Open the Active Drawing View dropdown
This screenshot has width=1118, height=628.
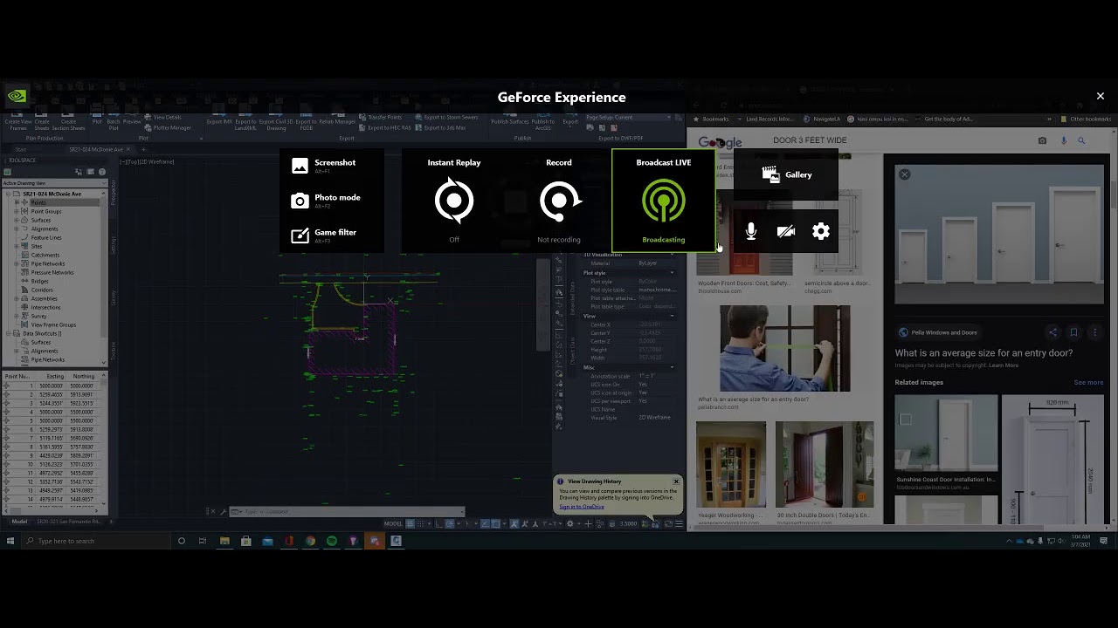coord(53,183)
